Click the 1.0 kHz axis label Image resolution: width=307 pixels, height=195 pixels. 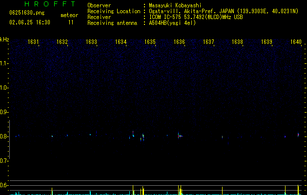click(4, 88)
